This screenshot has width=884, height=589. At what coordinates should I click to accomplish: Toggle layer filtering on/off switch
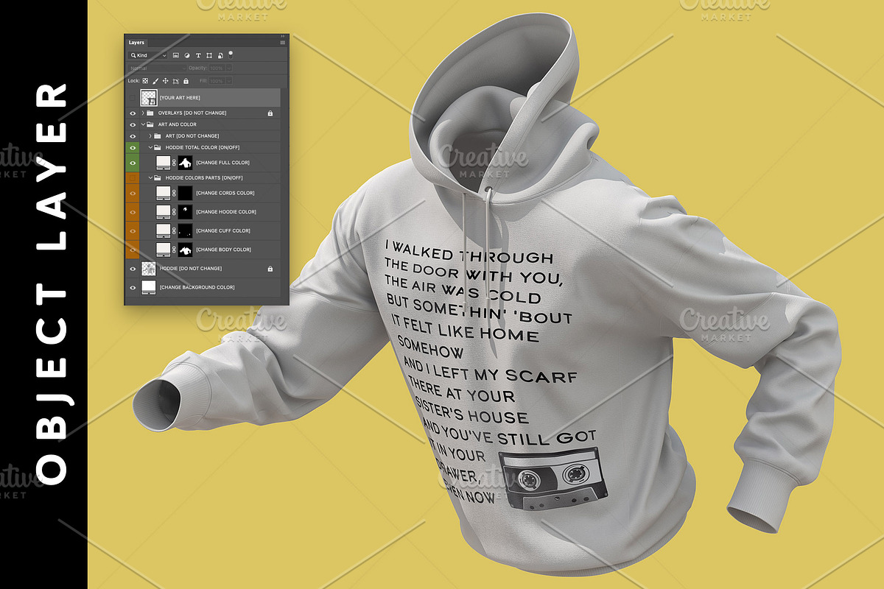point(231,55)
